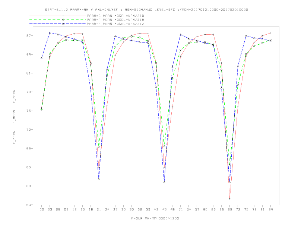Viewport: 295px width, 228px height.
Task: Click the blue GFS triangle minimum at hour 21
Action: click(x=99, y=179)
